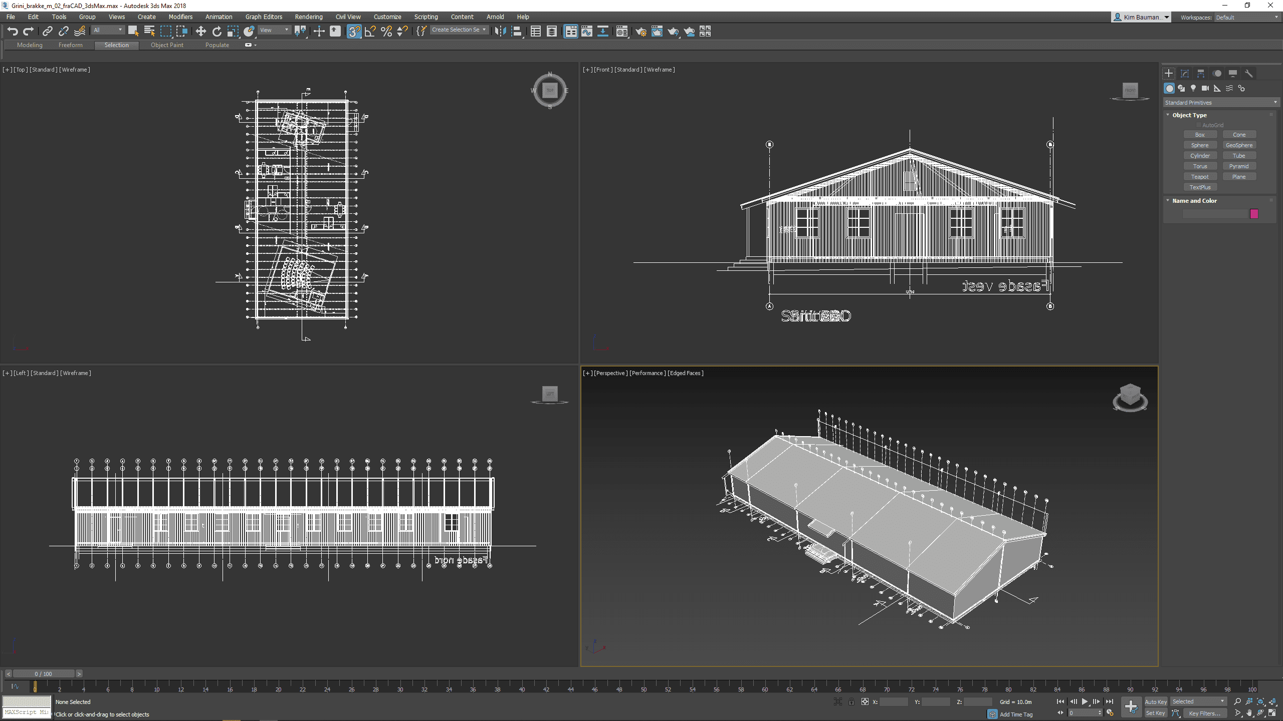Open the Kim Bauman account dropdown
The width and height of the screenshot is (1283, 721).
tap(1141, 18)
